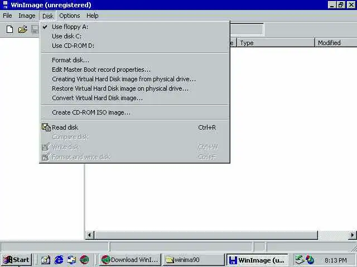Open the Help menu
Screen dimensions: 357x267
92,16
